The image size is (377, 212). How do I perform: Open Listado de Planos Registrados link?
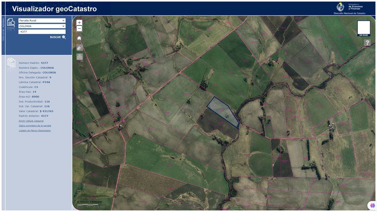point(35,131)
